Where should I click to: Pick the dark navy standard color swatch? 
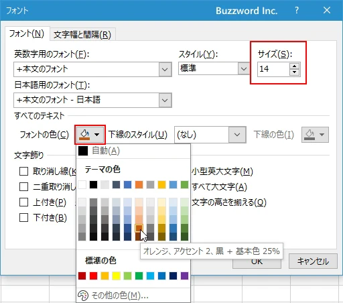(173, 276)
